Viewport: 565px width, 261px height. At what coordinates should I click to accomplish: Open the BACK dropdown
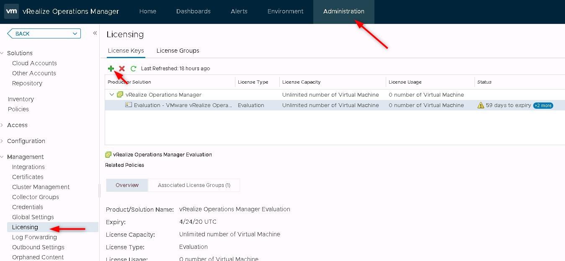tap(44, 33)
